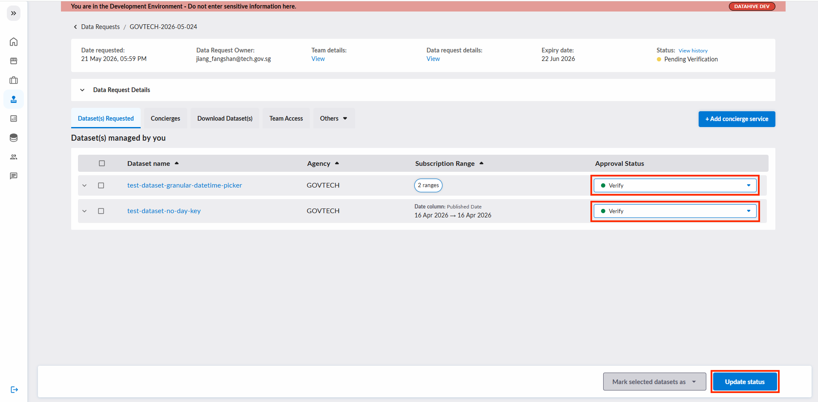Viewport: 818px width, 402px height.
Task: Open the chat message icon in the sidebar
Action: coord(14,176)
